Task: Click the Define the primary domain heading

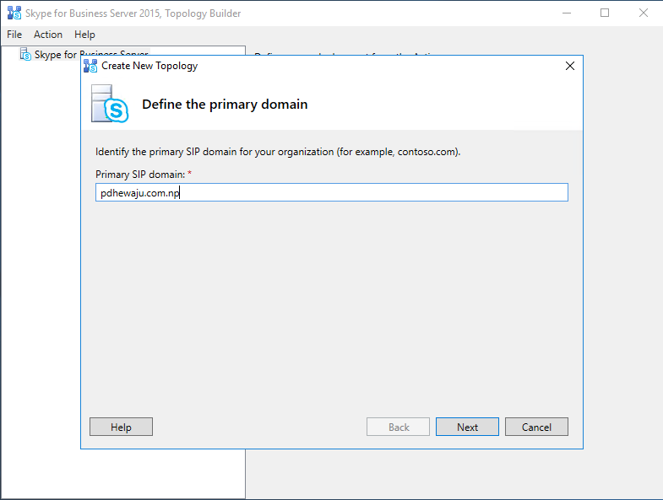Action: click(225, 105)
